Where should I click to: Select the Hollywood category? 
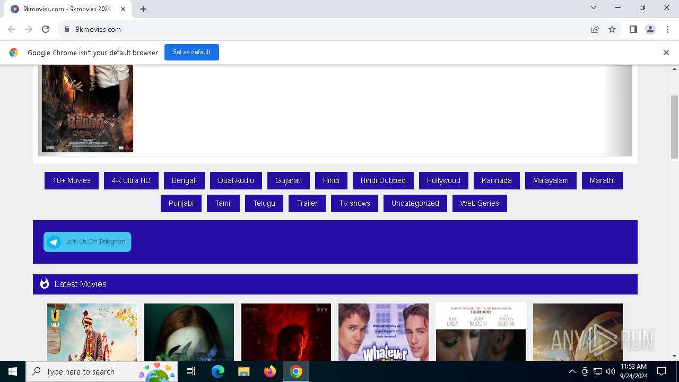click(x=443, y=180)
